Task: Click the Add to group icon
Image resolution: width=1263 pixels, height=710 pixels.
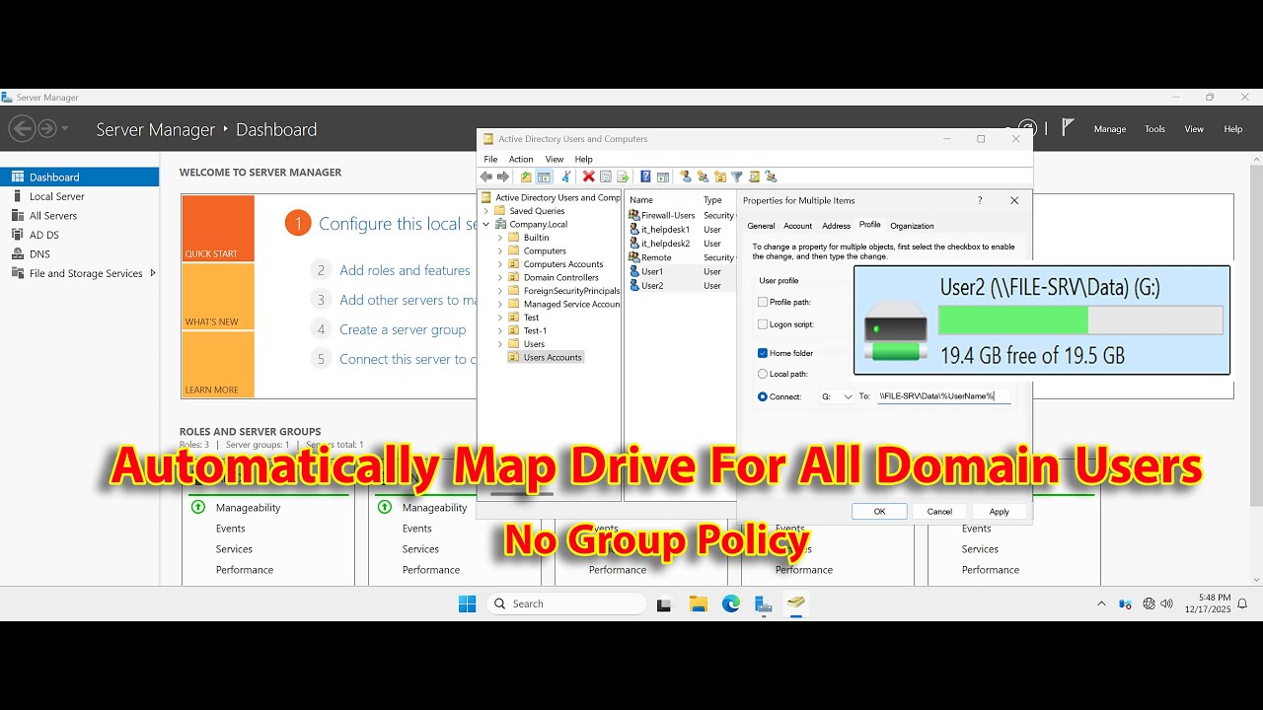Action: [771, 177]
